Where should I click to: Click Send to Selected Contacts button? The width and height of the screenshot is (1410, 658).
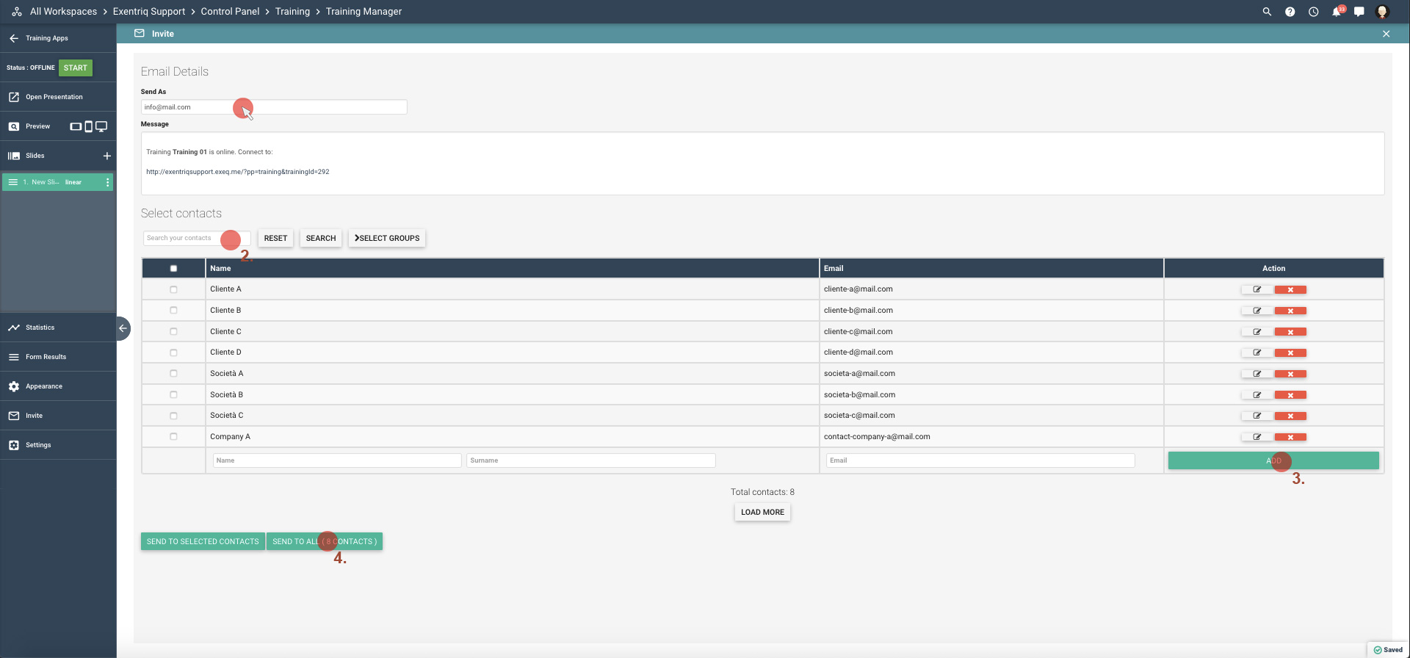pos(203,541)
